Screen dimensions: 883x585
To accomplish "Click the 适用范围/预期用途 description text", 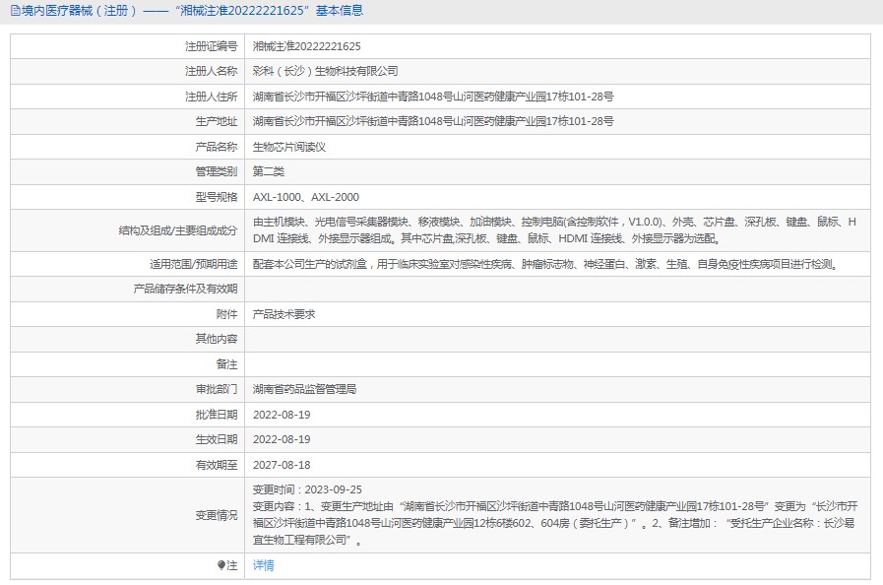I will coord(544,264).
